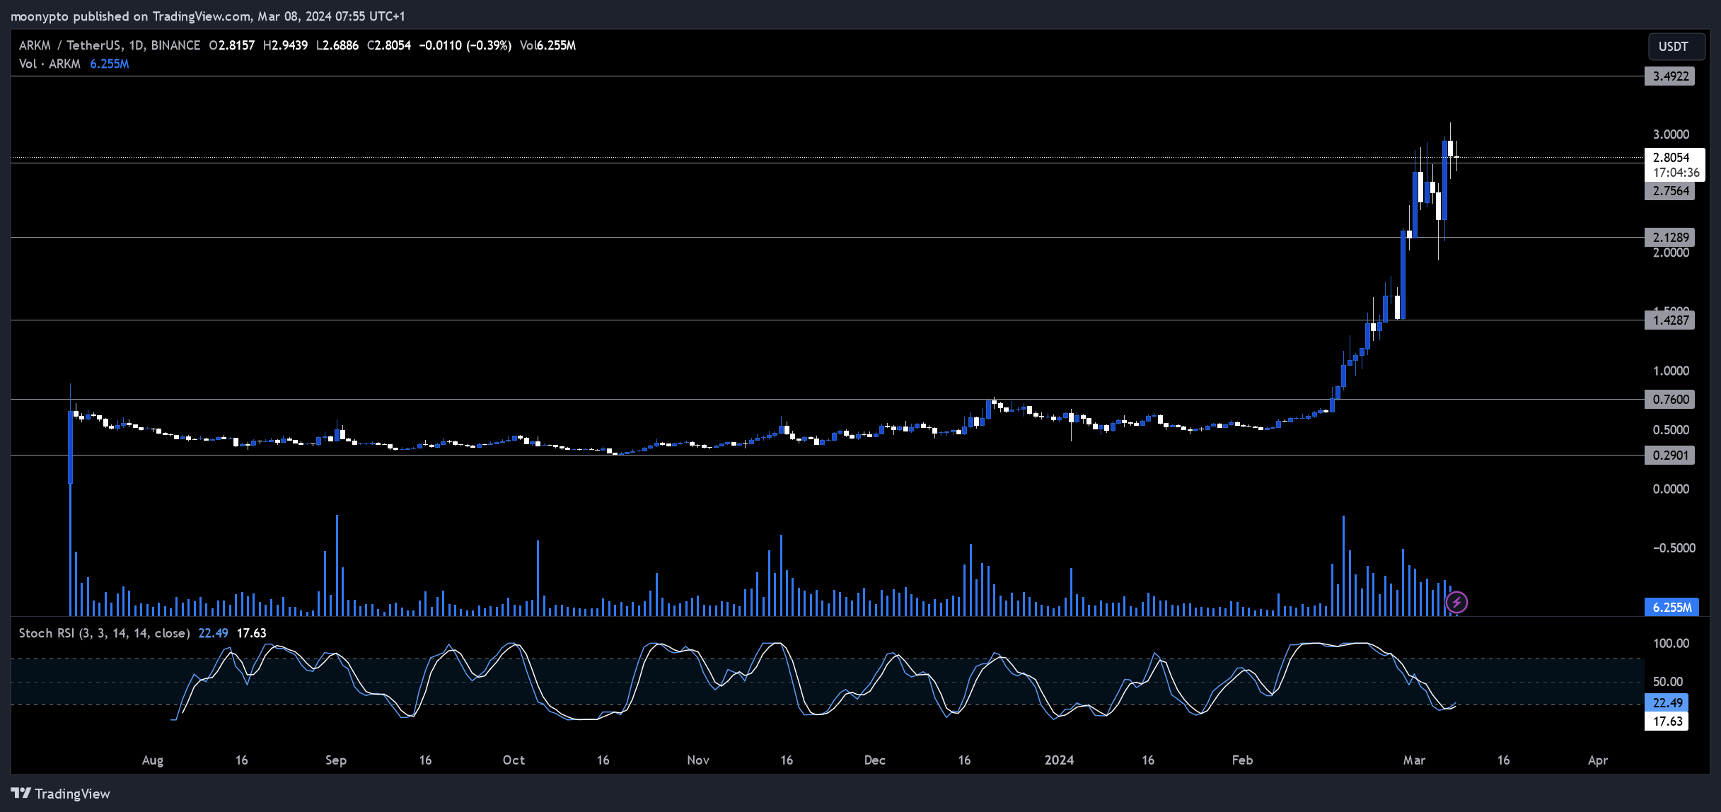Click the current price label 2.8054
The width and height of the screenshot is (1721, 812).
[x=1671, y=158]
